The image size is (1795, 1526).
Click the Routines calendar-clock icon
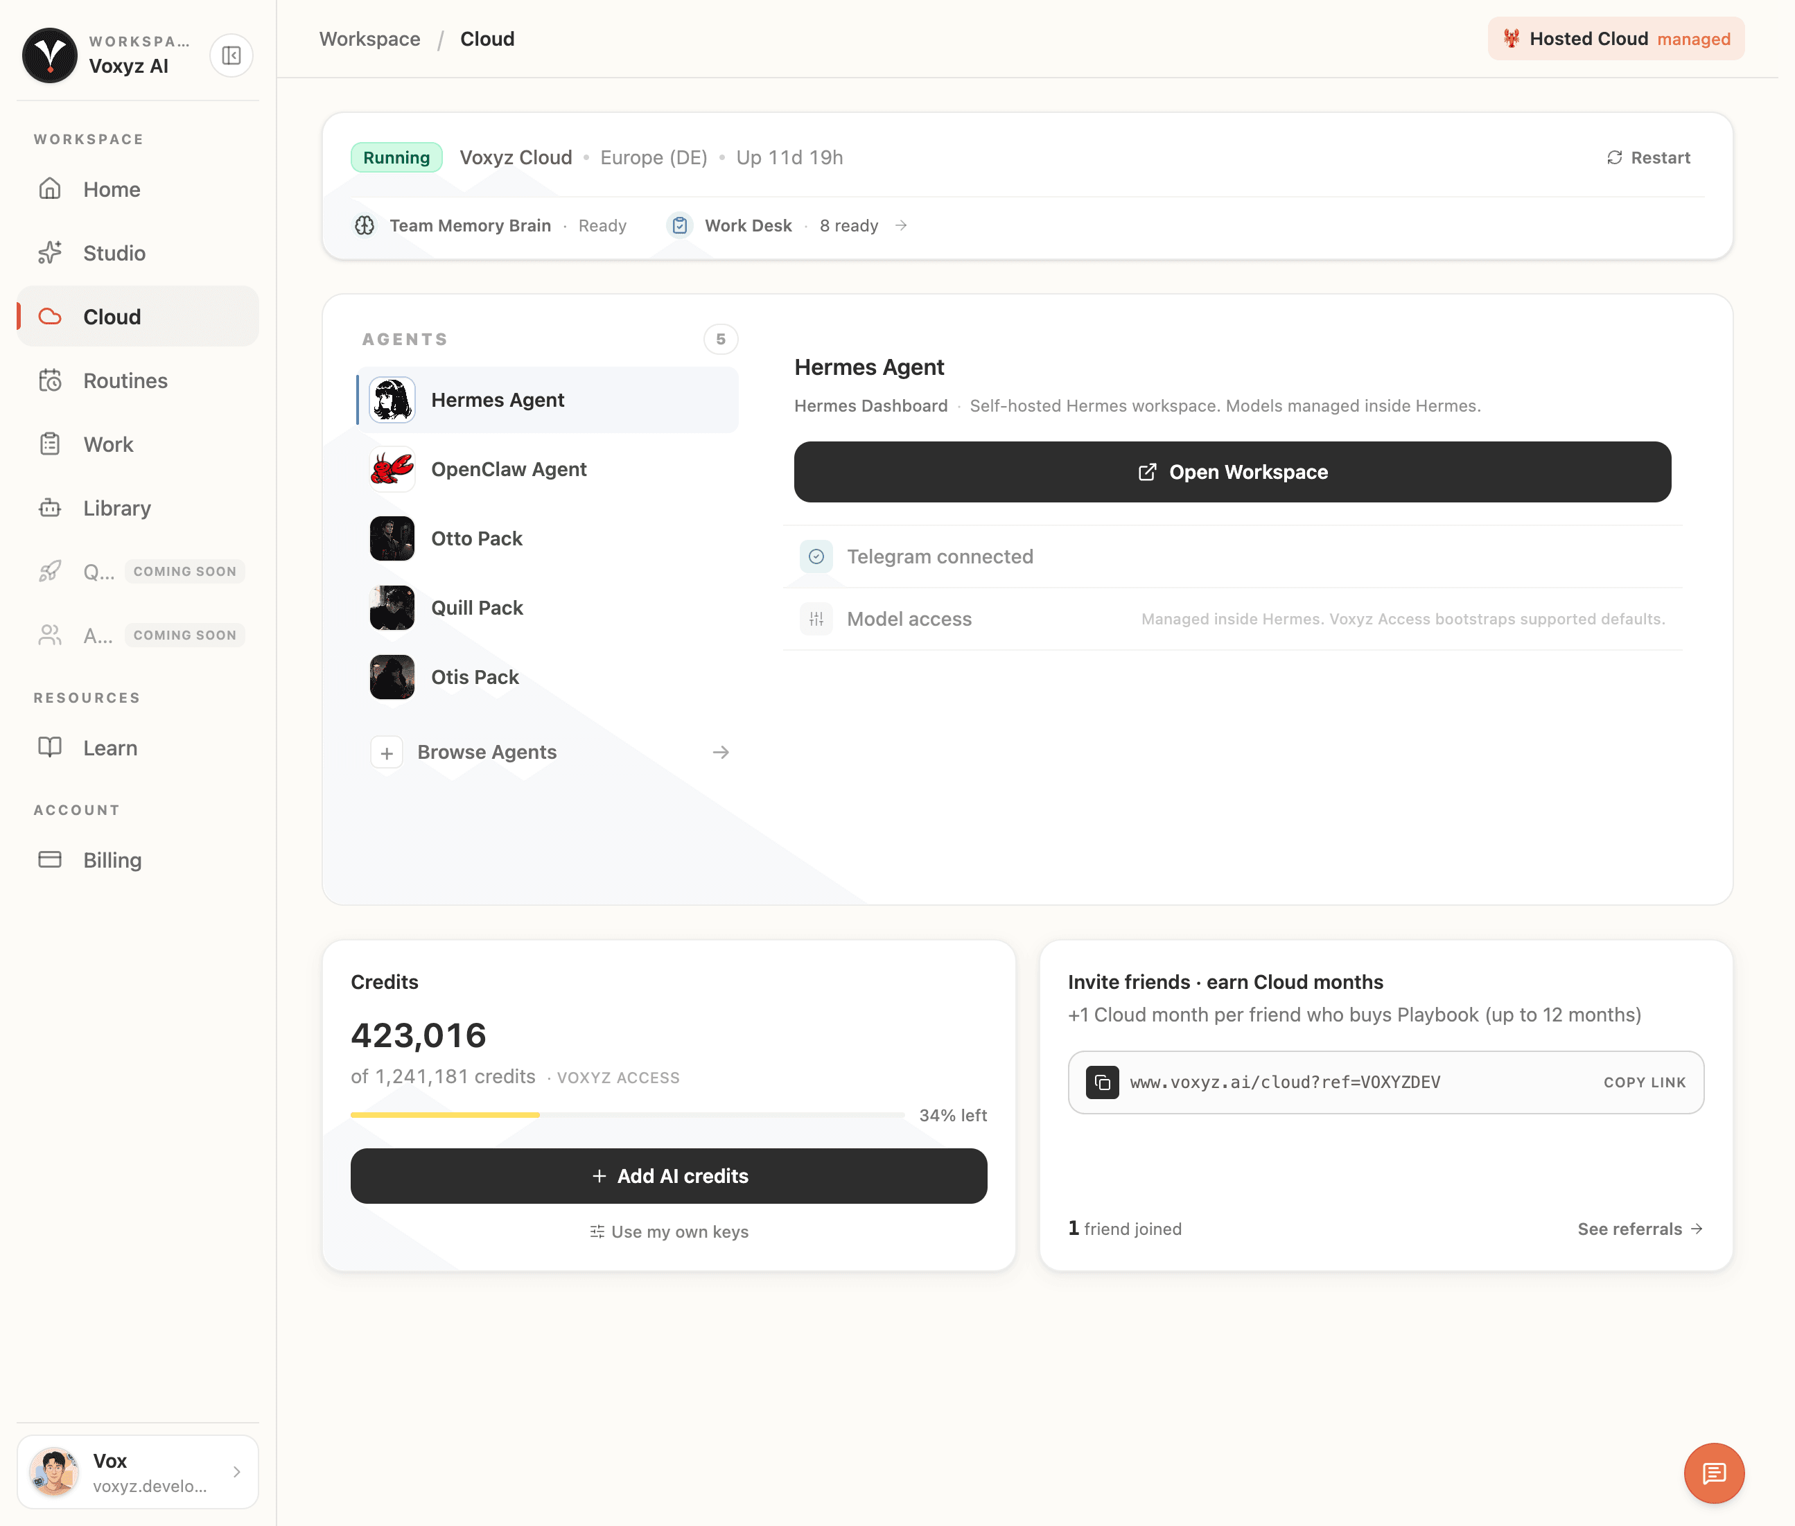click(x=50, y=380)
